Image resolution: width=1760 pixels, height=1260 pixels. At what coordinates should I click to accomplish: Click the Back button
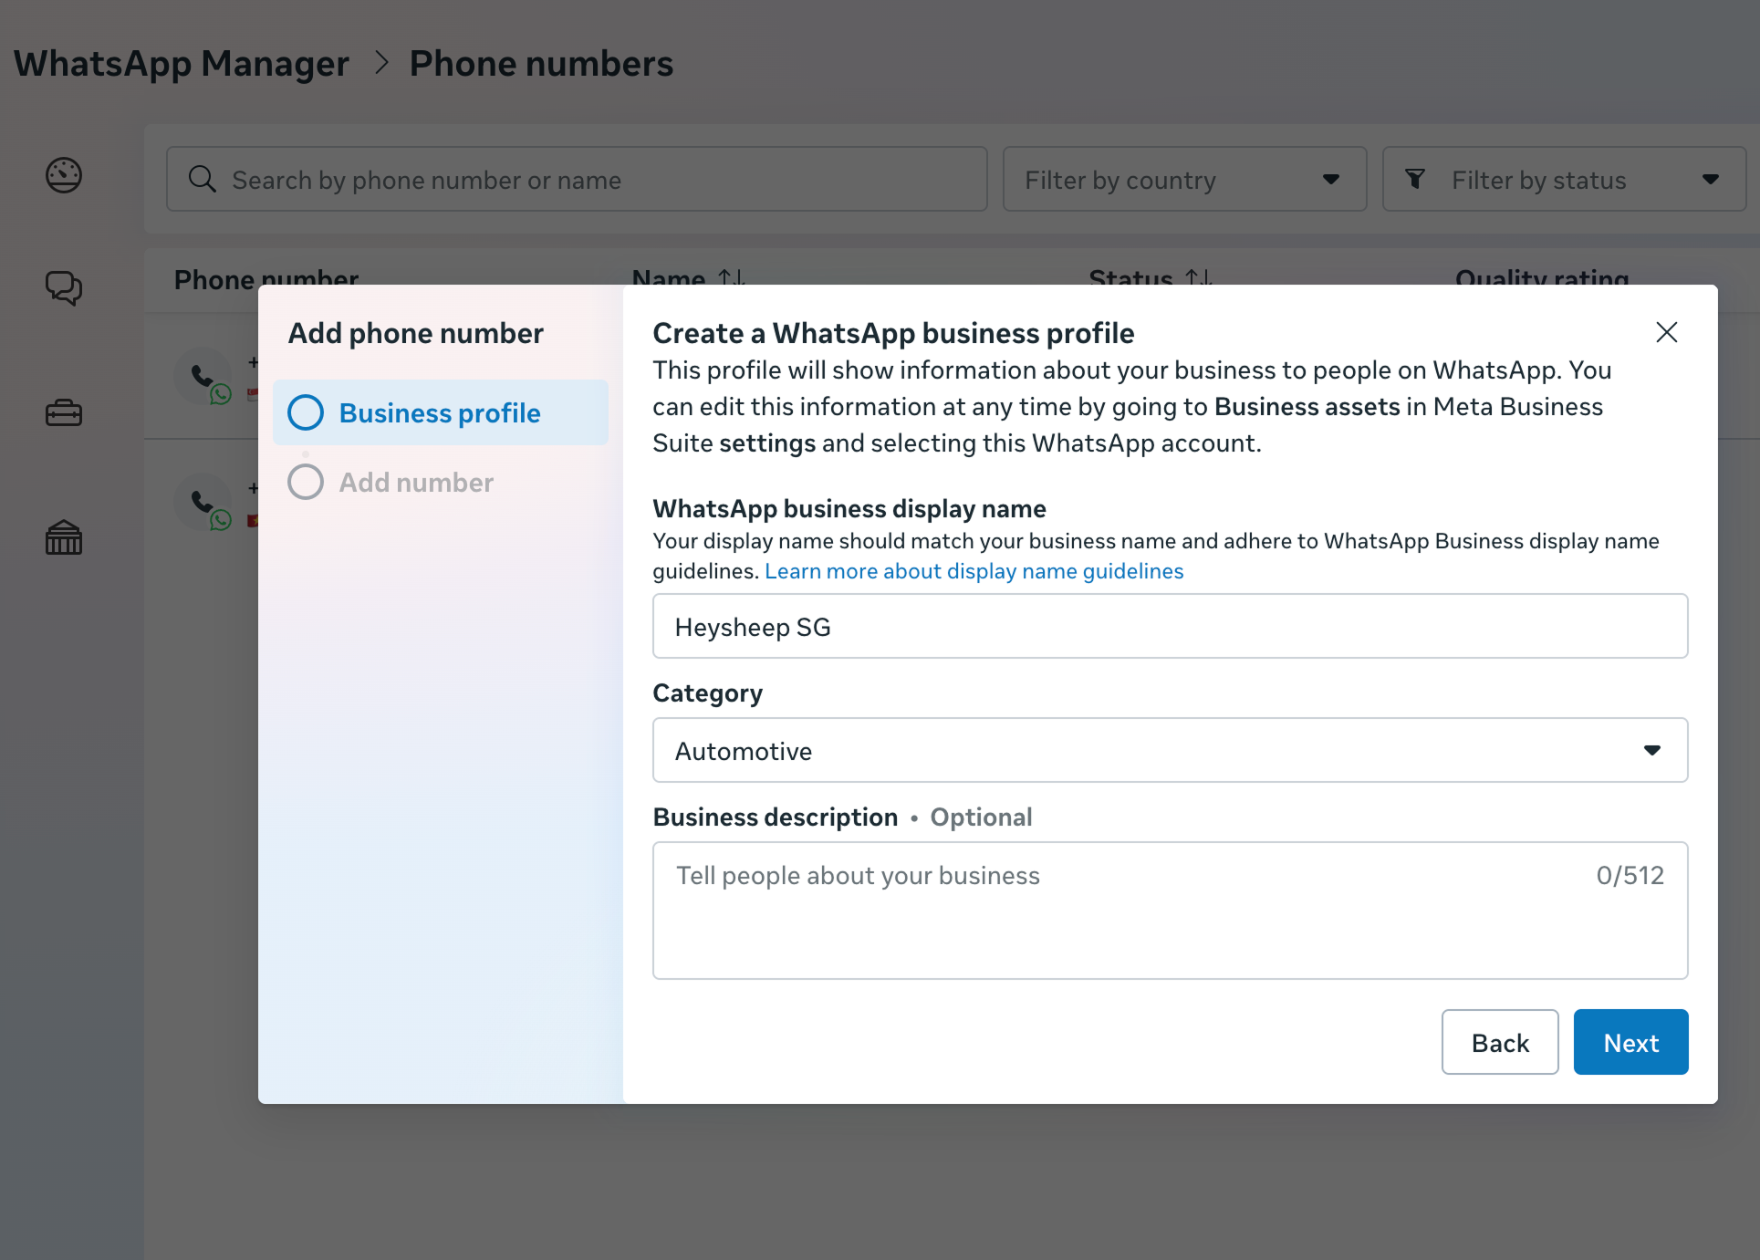click(1499, 1042)
